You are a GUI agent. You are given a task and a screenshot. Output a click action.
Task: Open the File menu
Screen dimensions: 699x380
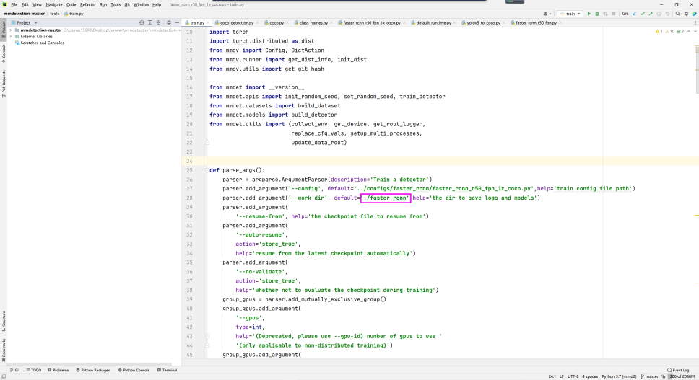(x=14, y=4)
